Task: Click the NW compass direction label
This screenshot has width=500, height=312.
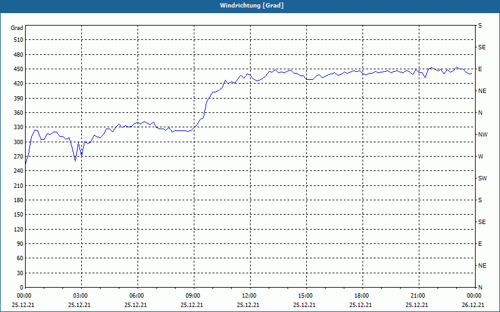Action: (482, 135)
